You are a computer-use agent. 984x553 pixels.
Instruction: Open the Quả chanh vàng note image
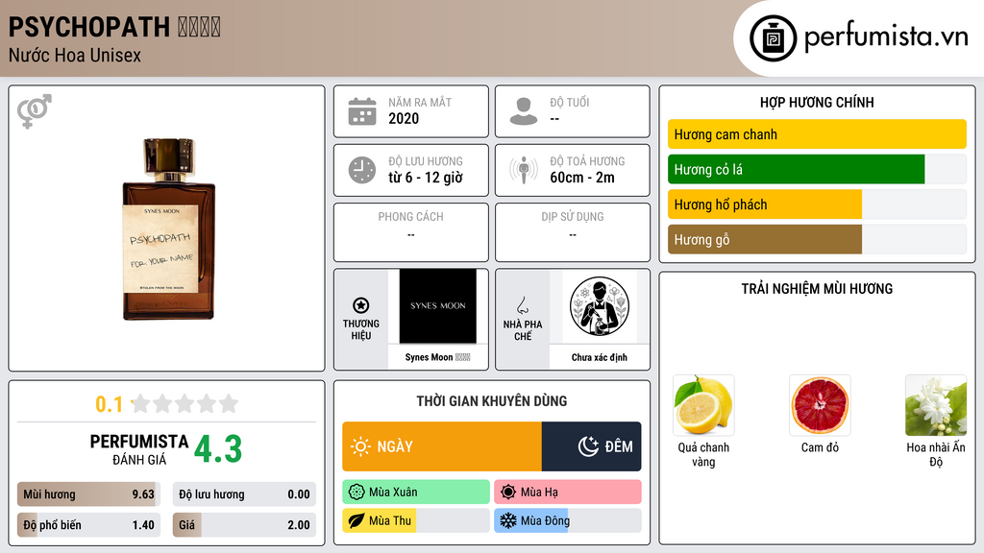[x=702, y=405]
